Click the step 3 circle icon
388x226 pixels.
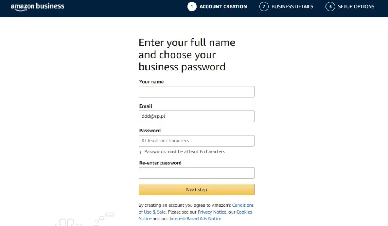(330, 7)
